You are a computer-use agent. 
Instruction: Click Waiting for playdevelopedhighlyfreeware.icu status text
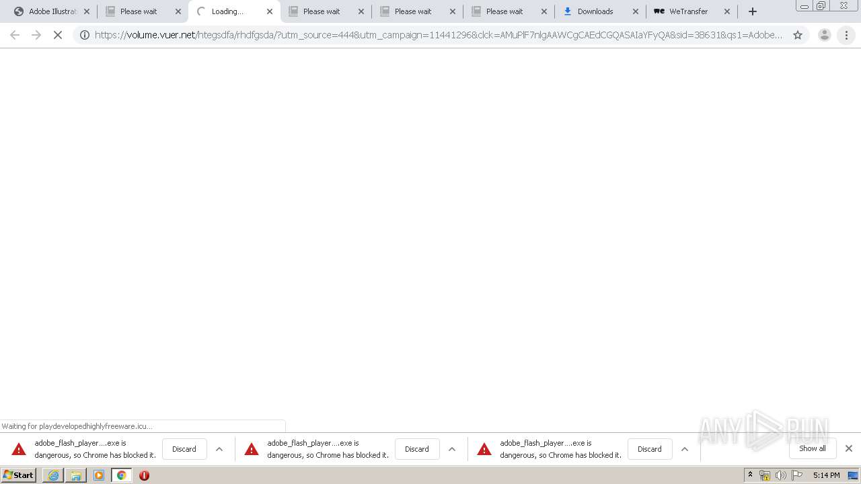coord(77,426)
